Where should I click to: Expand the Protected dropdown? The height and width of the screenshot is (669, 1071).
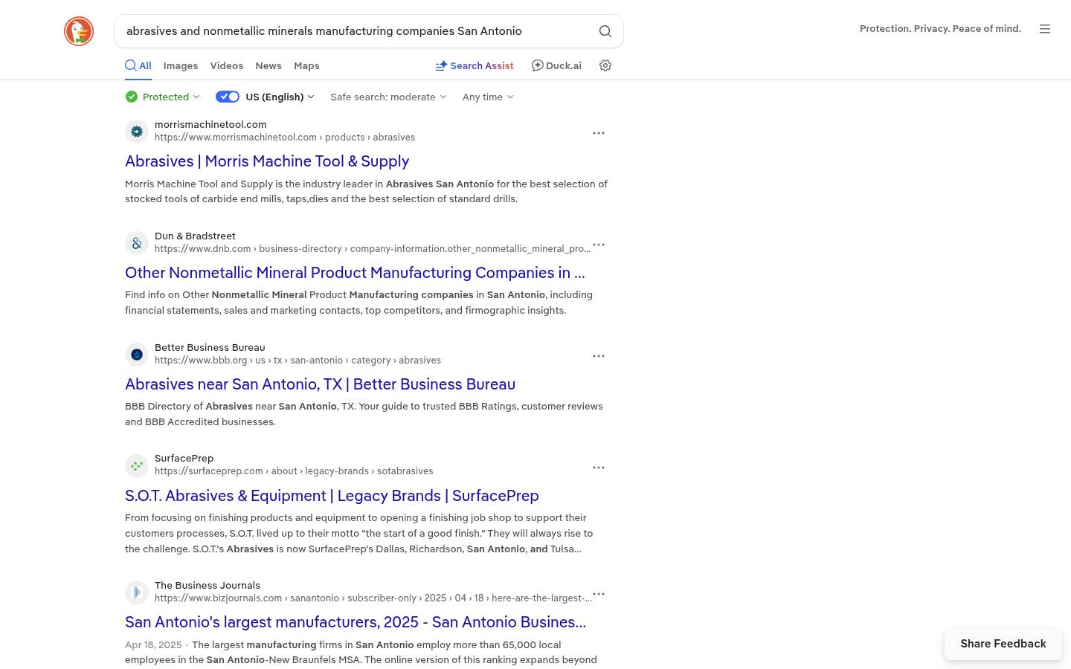pos(163,97)
